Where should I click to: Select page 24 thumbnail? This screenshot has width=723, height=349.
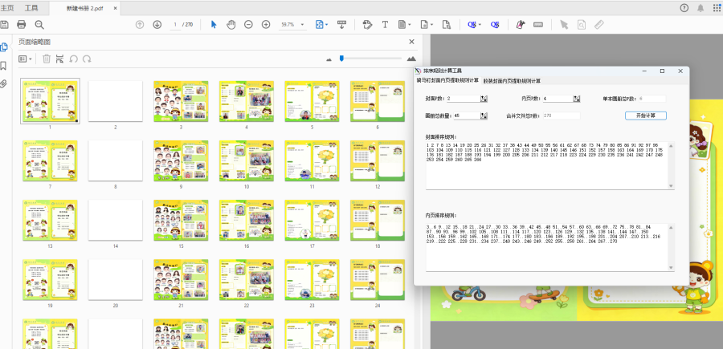click(378, 279)
